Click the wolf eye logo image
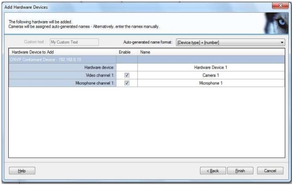The width and height of the screenshot is (293, 185). (x=276, y=23)
